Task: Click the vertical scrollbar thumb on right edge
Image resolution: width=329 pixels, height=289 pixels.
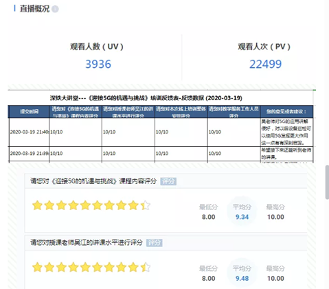Action: 327,182
